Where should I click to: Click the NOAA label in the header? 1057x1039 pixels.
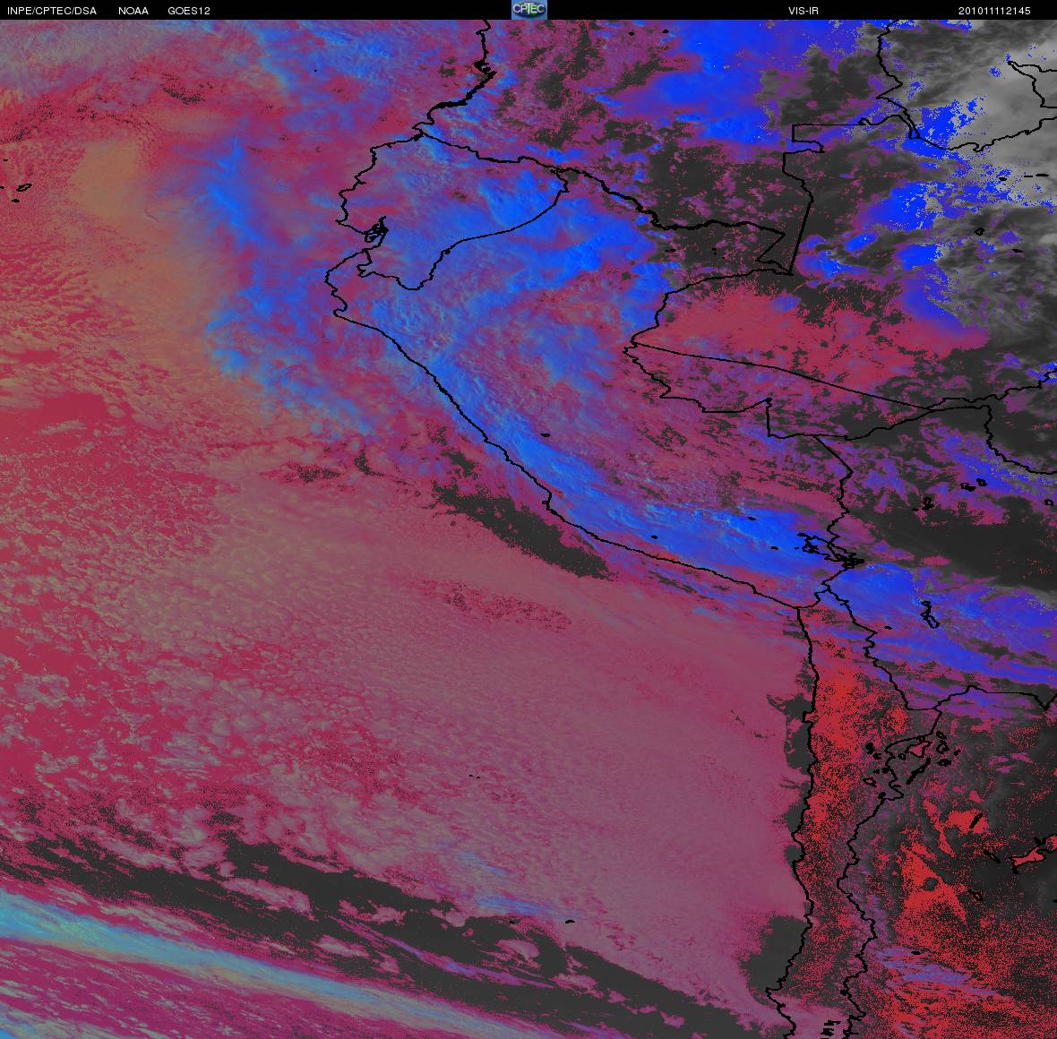[x=133, y=11]
